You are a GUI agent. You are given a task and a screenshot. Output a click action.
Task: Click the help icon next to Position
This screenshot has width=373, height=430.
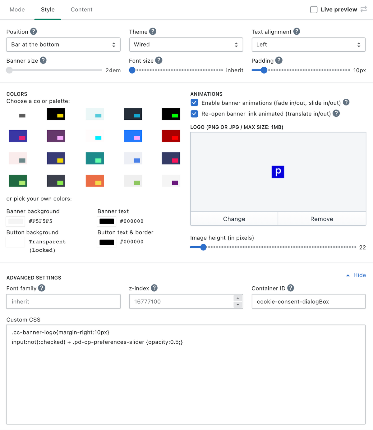click(x=34, y=31)
